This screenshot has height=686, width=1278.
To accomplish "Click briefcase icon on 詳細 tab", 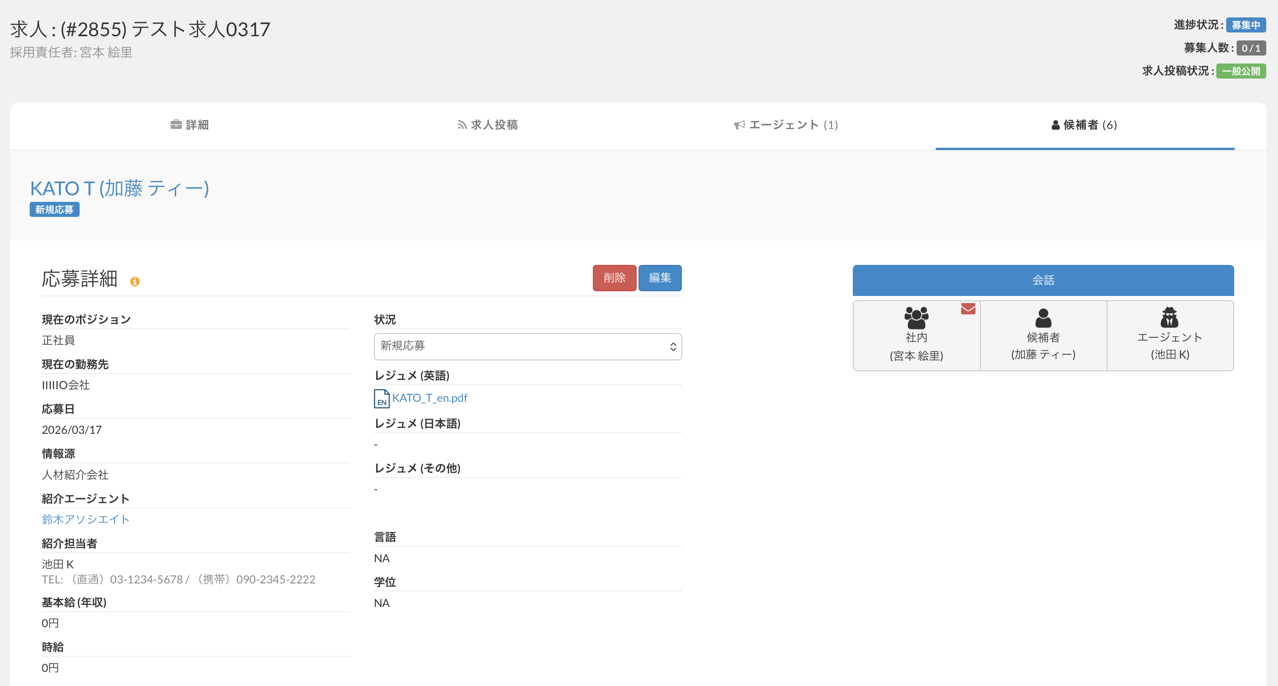I will [176, 124].
